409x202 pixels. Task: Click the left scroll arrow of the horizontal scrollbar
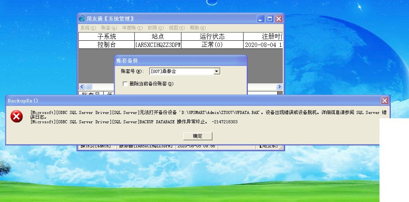click(x=82, y=87)
